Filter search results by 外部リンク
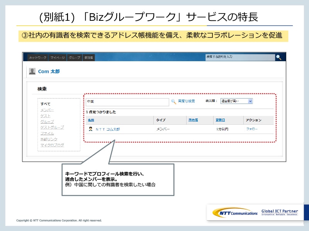This screenshot has height=231, width=309. click(x=49, y=139)
